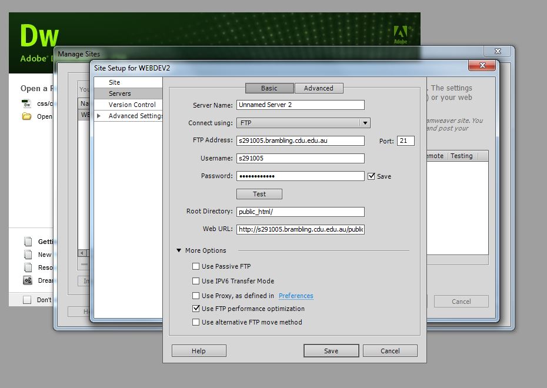Toggle the Save password checkbox
The image size is (547, 388).
(371, 176)
